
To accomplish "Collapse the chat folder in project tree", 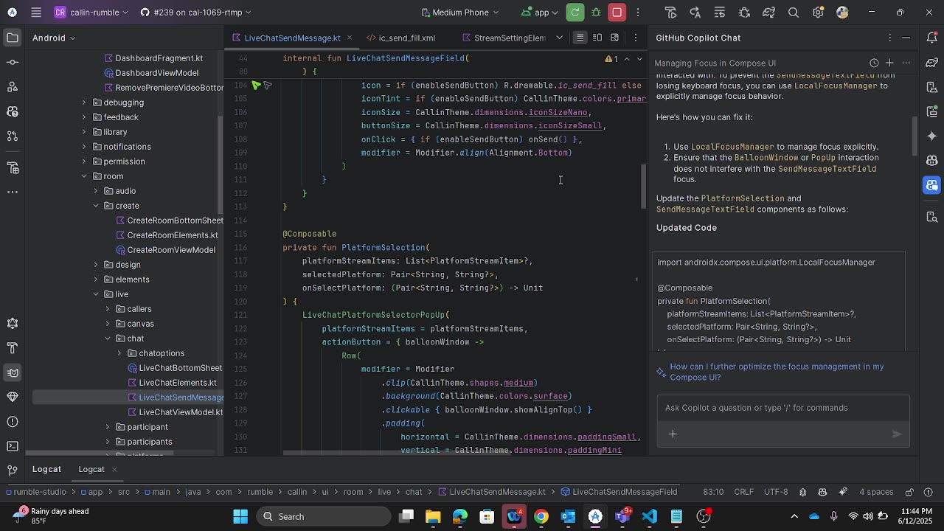I will [x=108, y=339].
